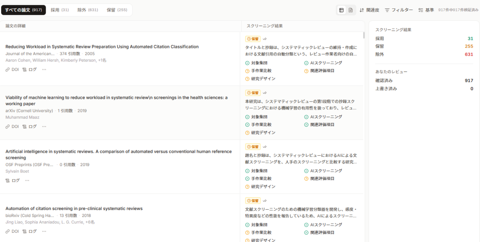The width and height of the screenshot is (480, 242).
Task: Click 保留 status badge on Viability paper row
Action: (x=253, y=93)
